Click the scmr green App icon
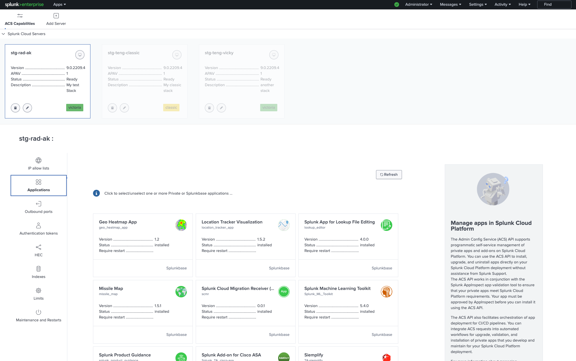Image resolution: width=576 pixels, height=361 pixels. (x=284, y=292)
